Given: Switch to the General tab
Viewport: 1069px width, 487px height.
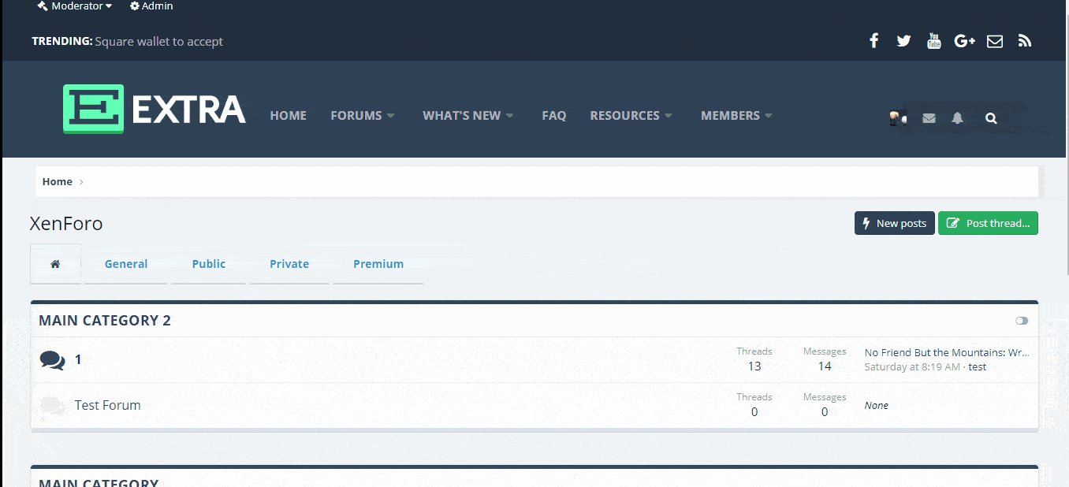Looking at the screenshot, I should pyautogui.click(x=126, y=264).
